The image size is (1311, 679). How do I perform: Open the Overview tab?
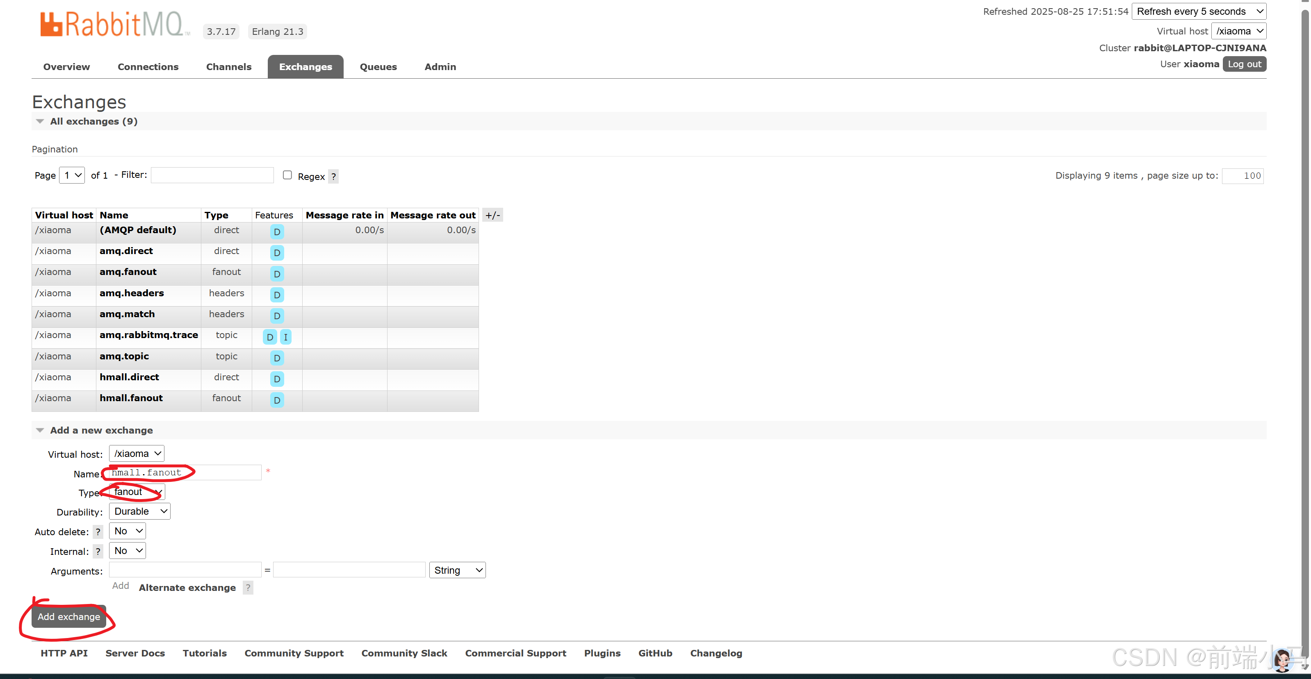66,67
